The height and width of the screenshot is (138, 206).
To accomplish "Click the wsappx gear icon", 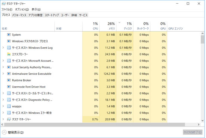I will tap(9, 106).
